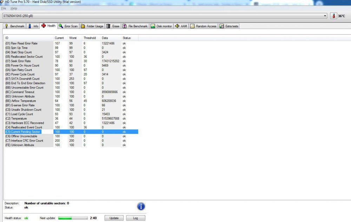Viewport: 351px width, 222px height.
Task: Click the Folder Usage folder icon
Action: click(83, 26)
